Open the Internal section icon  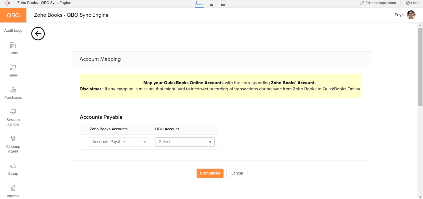(x=13, y=188)
